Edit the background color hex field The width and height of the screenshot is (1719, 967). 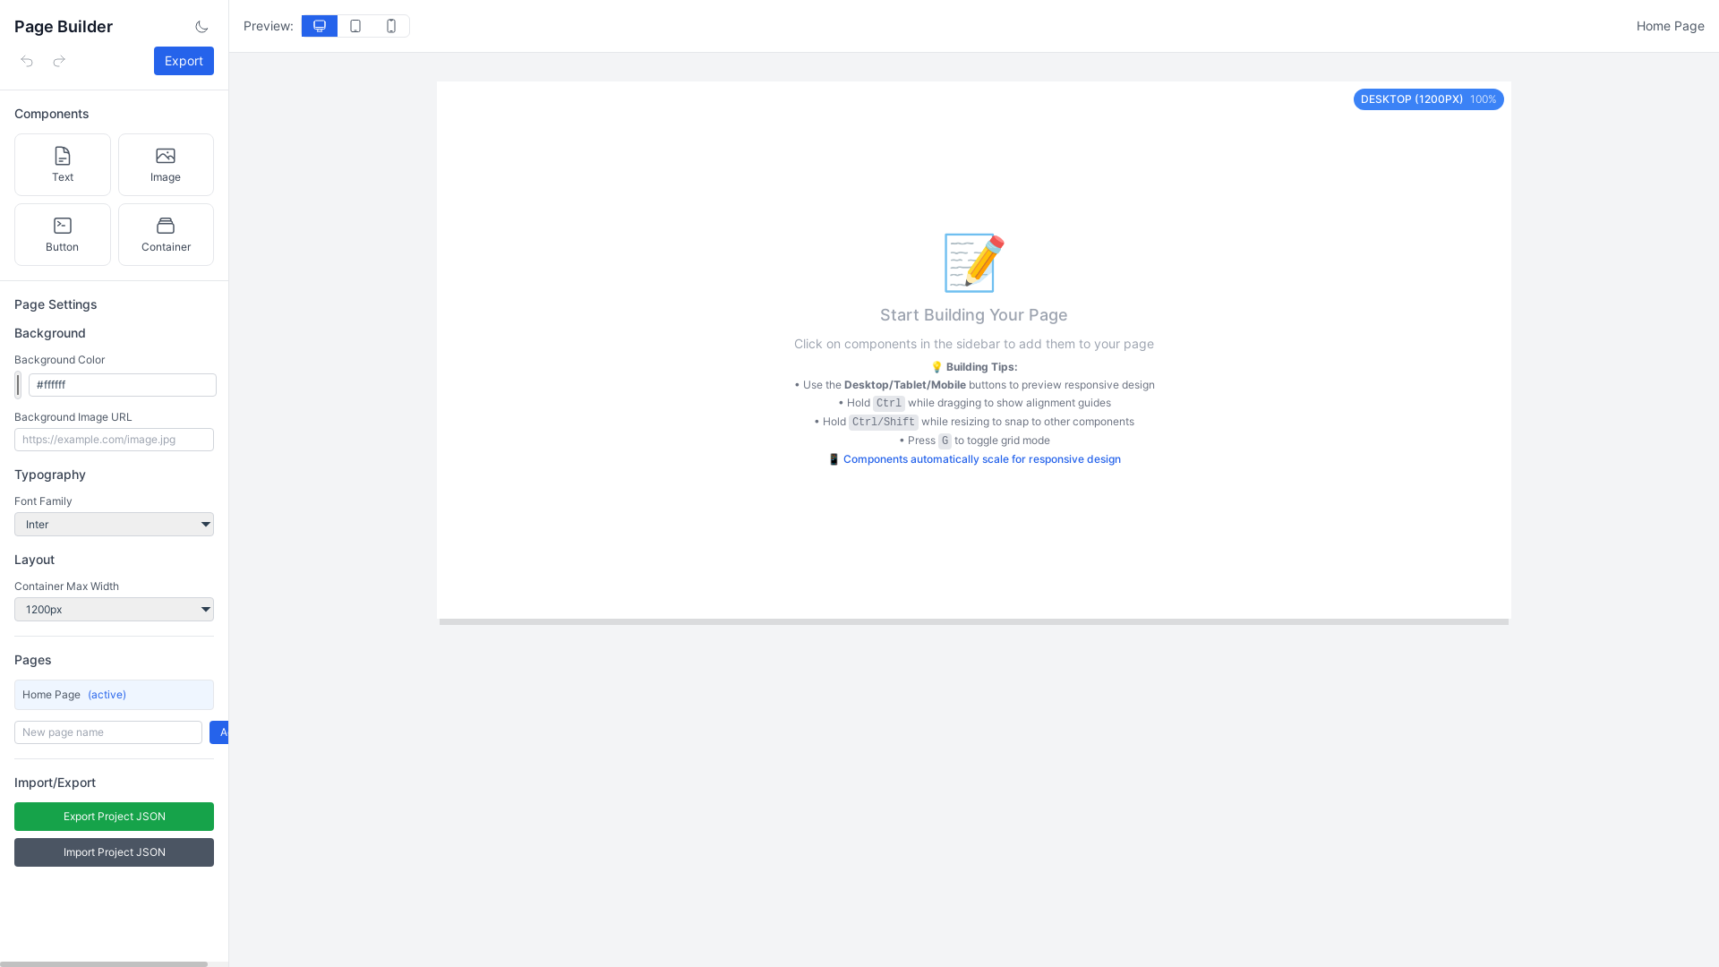point(123,385)
